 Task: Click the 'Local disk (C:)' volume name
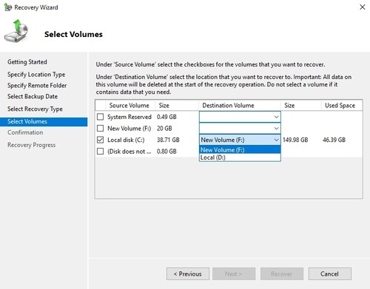point(126,140)
